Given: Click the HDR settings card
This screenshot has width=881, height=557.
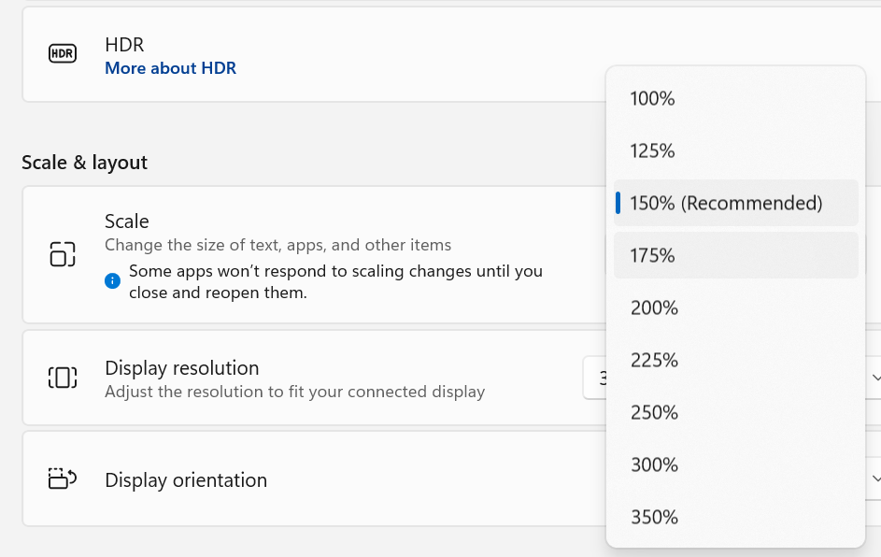Looking at the screenshot, I should (x=451, y=54).
